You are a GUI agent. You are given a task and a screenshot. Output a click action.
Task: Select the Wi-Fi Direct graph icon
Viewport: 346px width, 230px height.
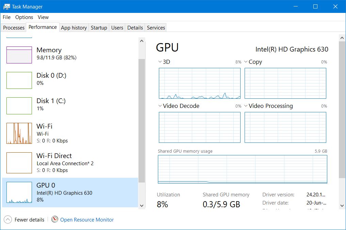tap(19, 163)
